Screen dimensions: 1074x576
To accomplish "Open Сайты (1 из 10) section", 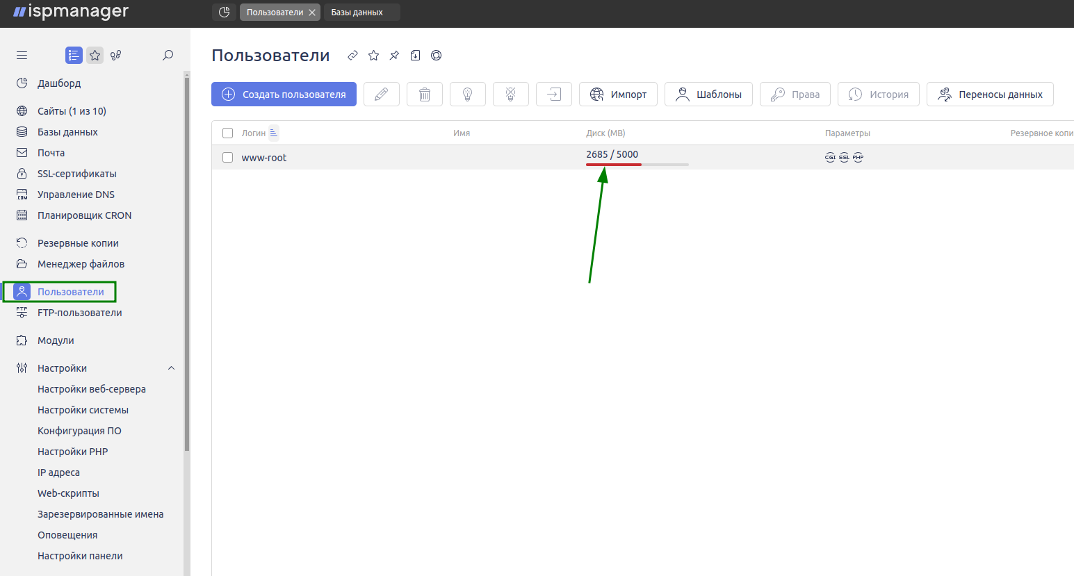I will coord(72,111).
